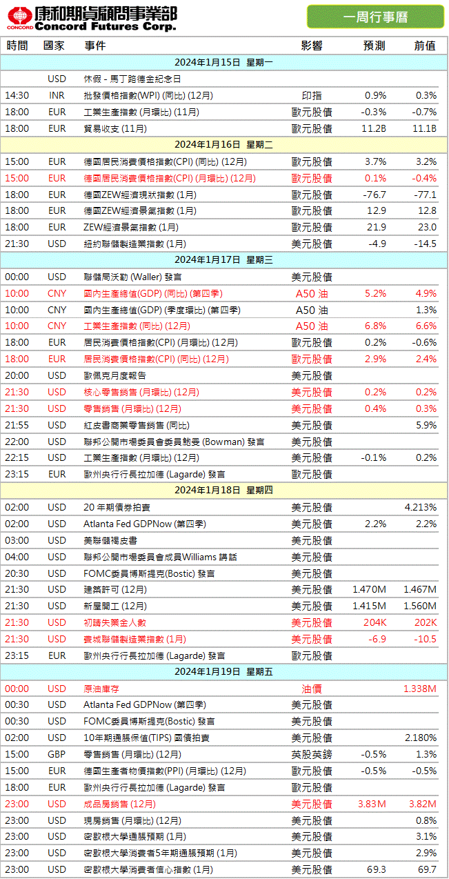Click the green 一周行事曆 button

click(x=375, y=17)
